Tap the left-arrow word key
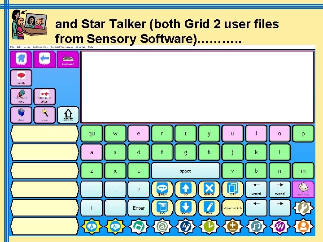Viewport: 323px width, 242px height. click(256, 189)
